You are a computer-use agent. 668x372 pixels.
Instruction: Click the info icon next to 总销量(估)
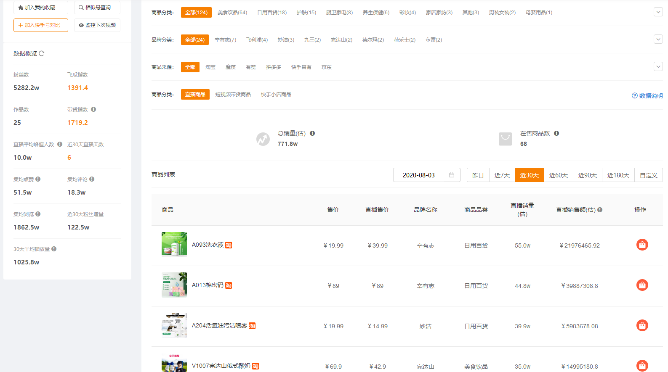point(312,133)
